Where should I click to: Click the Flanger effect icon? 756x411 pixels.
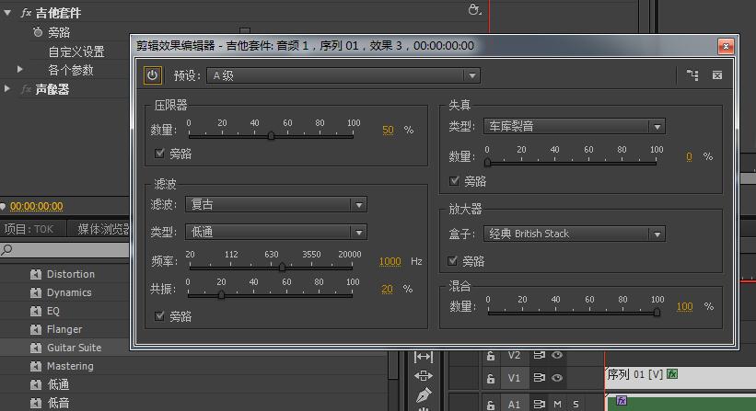36,329
